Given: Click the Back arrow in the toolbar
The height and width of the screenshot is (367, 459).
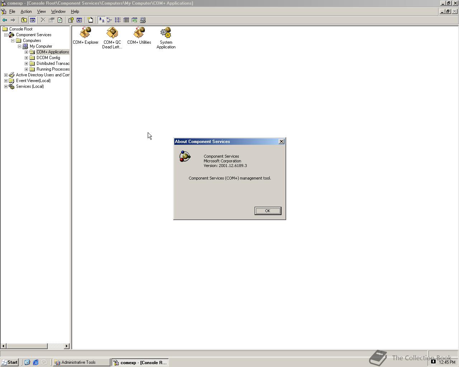Looking at the screenshot, I should pyautogui.click(x=5, y=20).
